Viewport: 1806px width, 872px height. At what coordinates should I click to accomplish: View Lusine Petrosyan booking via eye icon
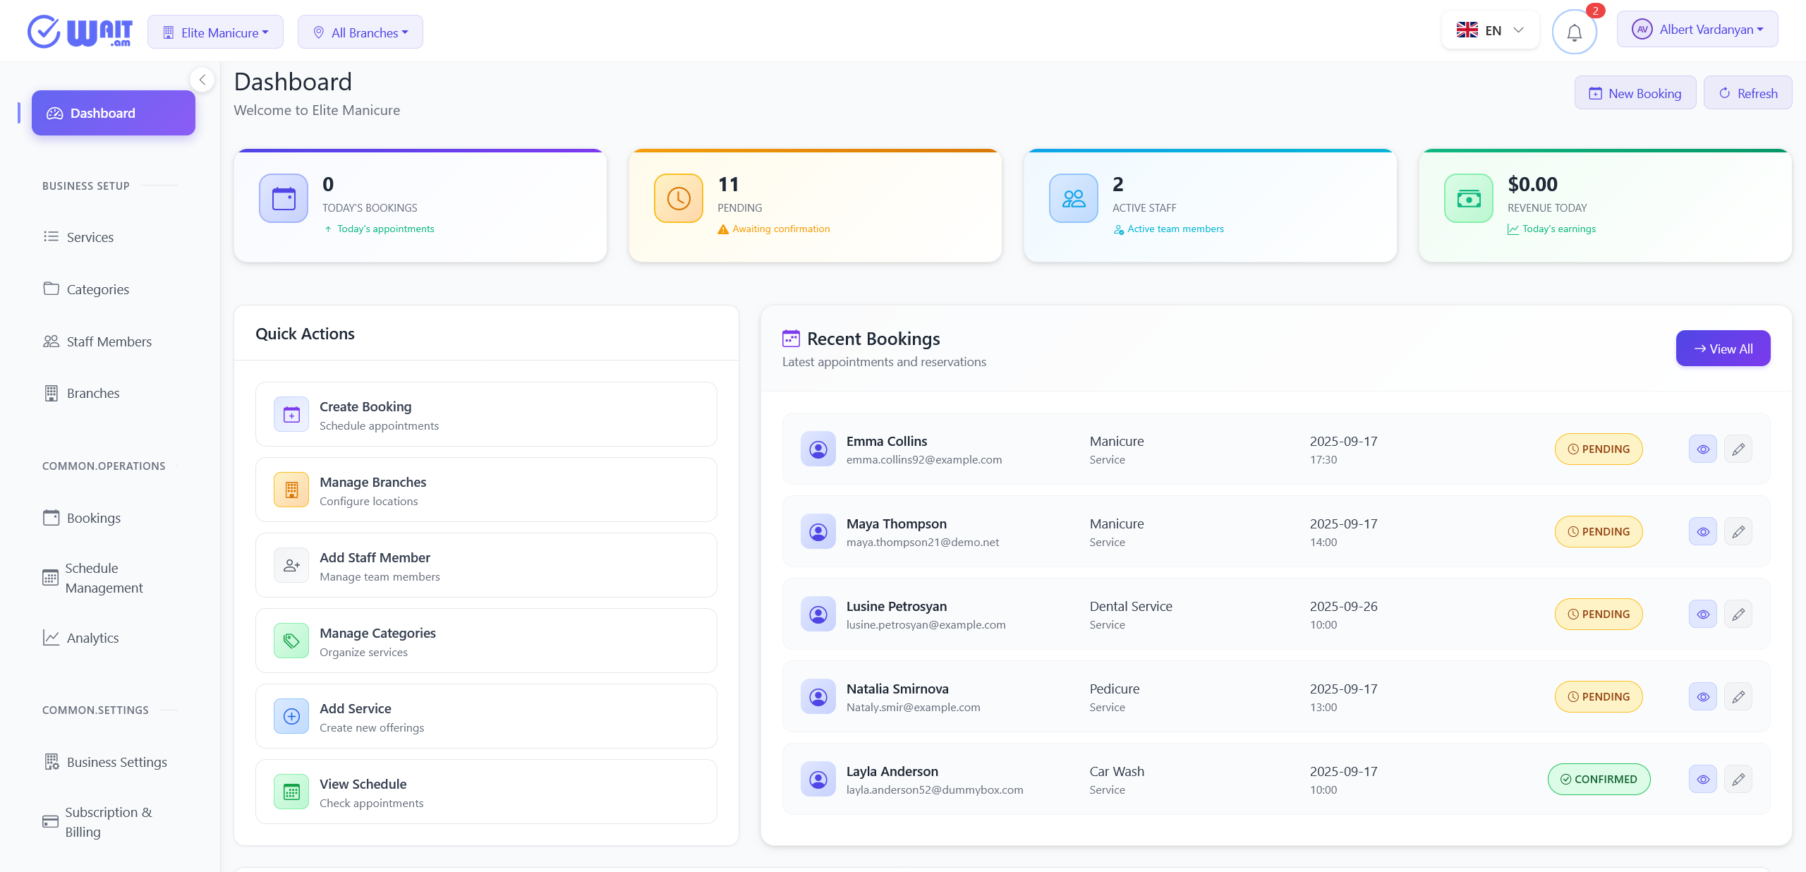pos(1703,614)
